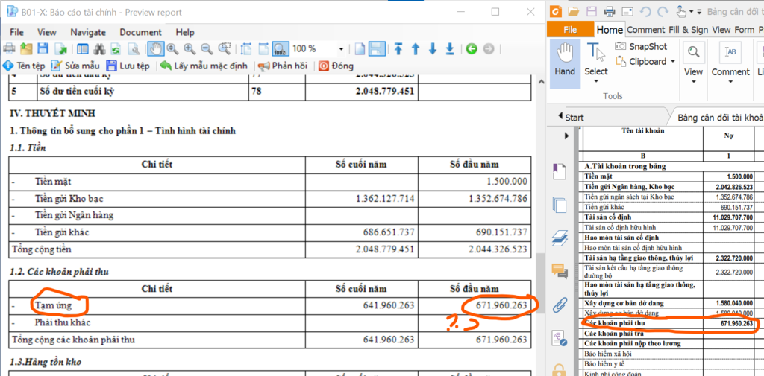The width and height of the screenshot is (764, 376).
Task: Open the binoculars Find tool
Action: click(99, 48)
